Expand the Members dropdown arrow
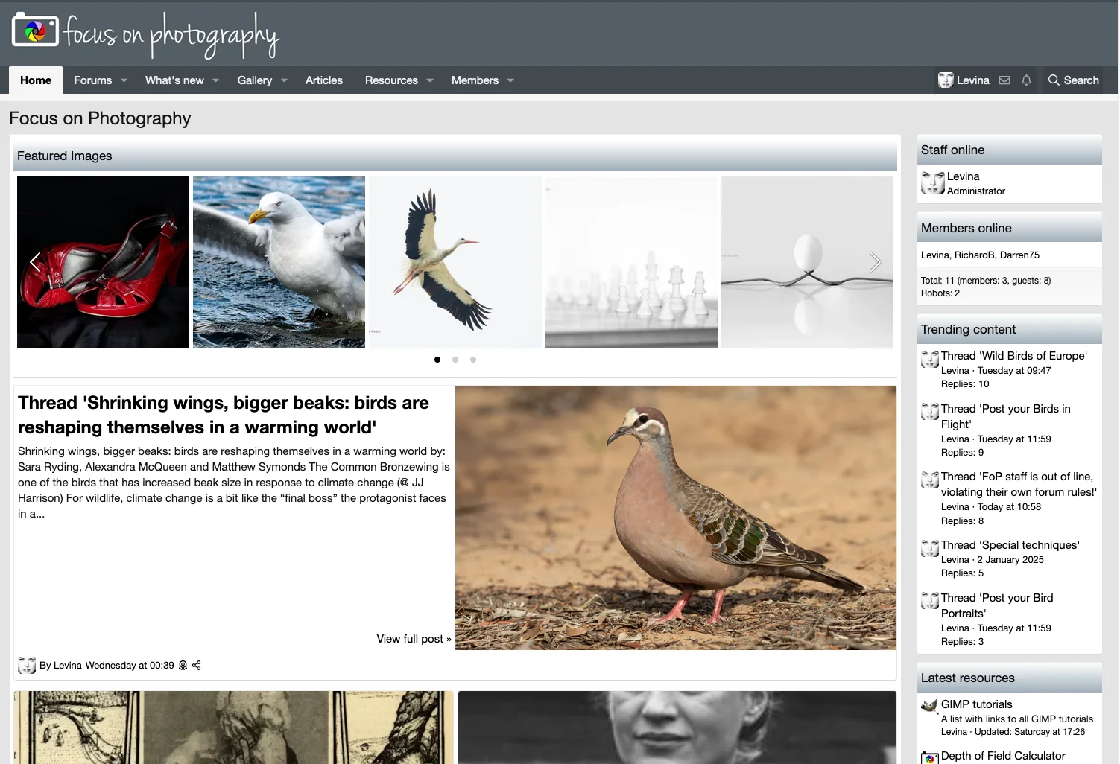The image size is (1120, 764). (510, 80)
